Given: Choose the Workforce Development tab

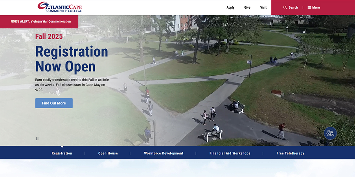Looking at the screenshot, I should tap(164, 153).
